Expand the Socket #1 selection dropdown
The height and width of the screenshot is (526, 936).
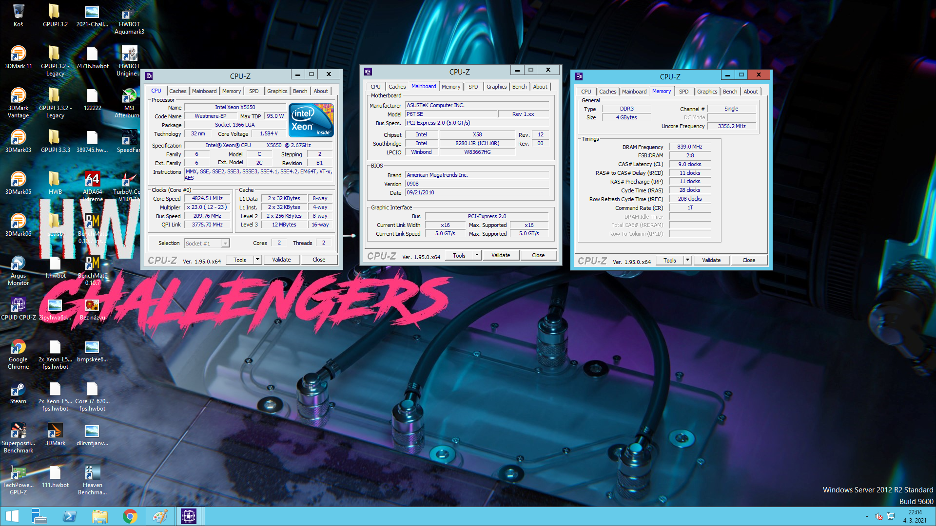coord(225,243)
